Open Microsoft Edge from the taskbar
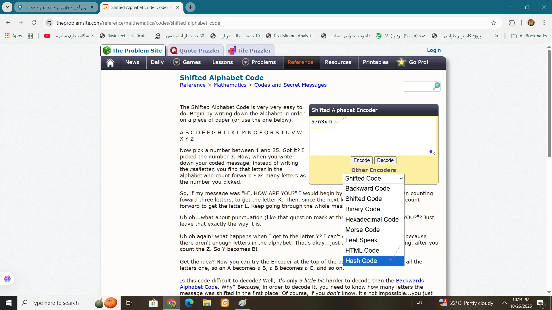The height and width of the screenshot is (310, 552). click(x=189, y=303)
